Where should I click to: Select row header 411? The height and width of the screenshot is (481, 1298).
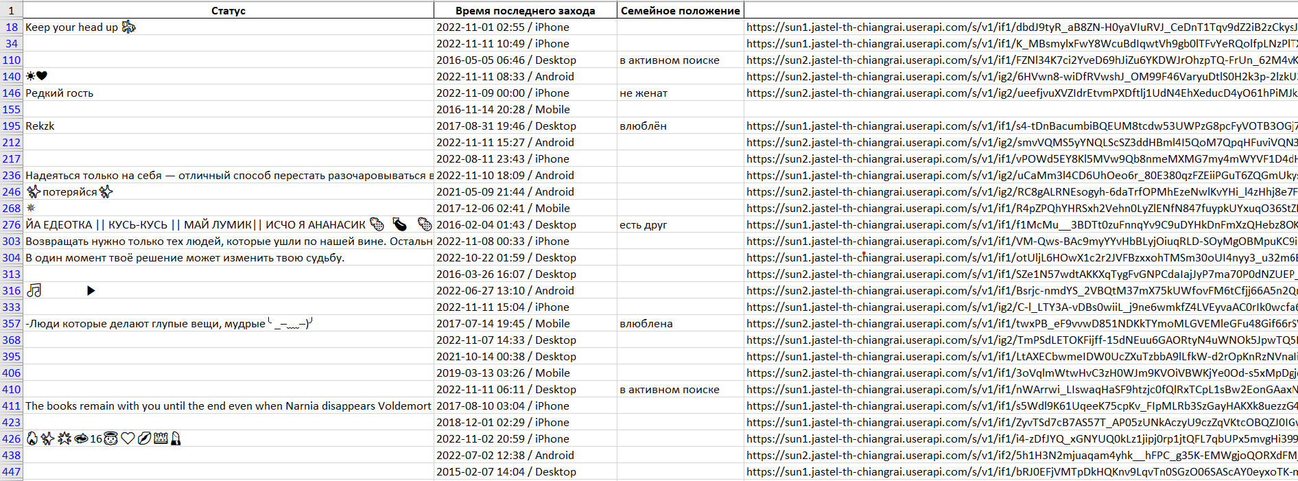[x=11, y=406]
